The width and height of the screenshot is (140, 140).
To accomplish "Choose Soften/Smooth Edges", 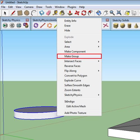I will point(79,85).
